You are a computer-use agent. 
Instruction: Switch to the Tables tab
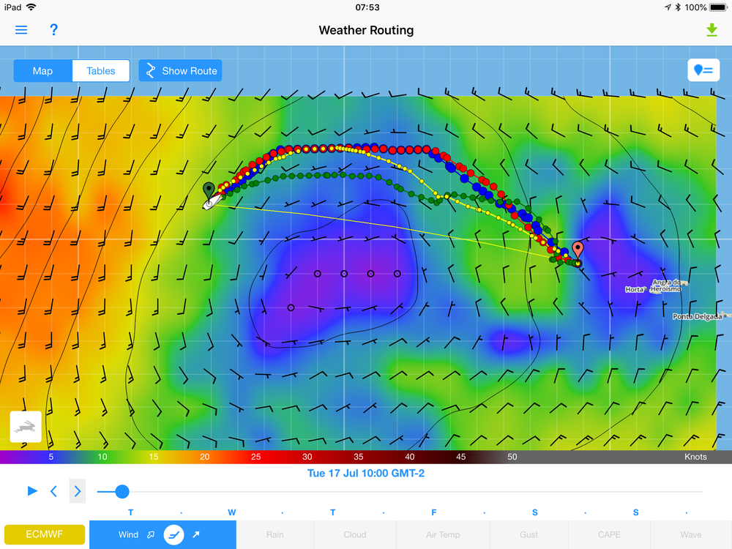(100, 70)
